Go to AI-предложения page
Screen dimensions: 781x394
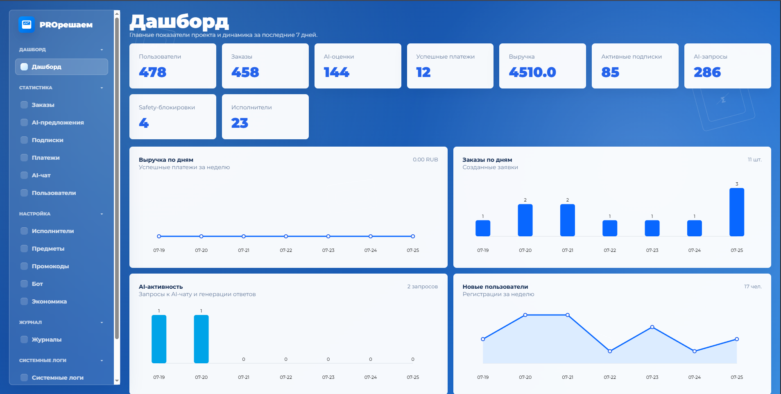point(61,122)
